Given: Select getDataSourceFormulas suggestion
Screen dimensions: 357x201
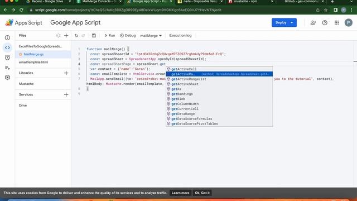Looking at the screenshot, I should tap(219, 119).
